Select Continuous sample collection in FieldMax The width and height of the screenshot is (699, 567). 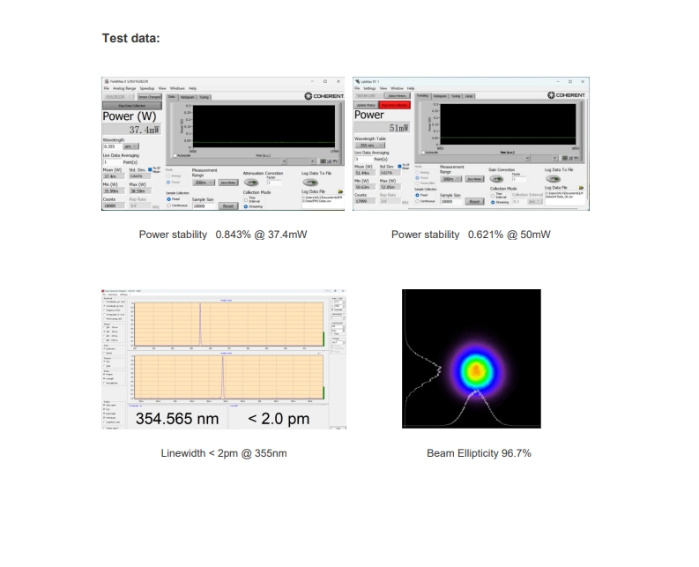pyautogui.click(x=170, y=205)
